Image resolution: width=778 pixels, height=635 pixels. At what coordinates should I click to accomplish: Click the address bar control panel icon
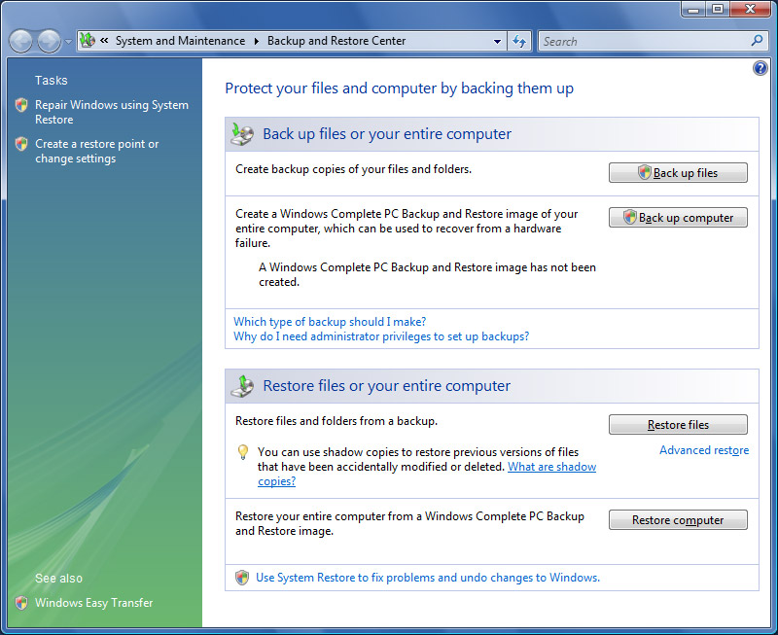(88, 41)
